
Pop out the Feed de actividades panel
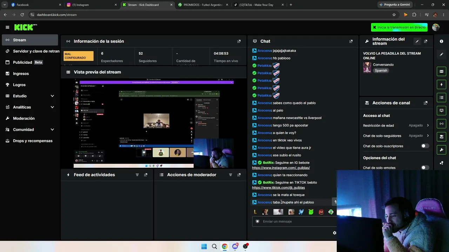click(146, 175)
